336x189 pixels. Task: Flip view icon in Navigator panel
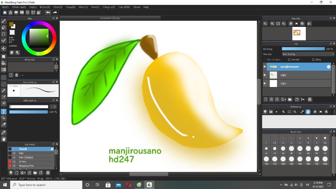point(309,24)
